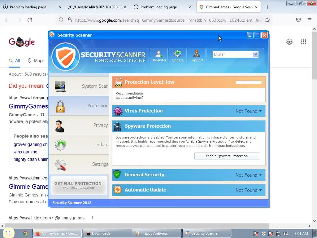Expand Virus Protection Not Found dropdown
317x238 pixels.
pyautogui.click(x=249, y=111)
